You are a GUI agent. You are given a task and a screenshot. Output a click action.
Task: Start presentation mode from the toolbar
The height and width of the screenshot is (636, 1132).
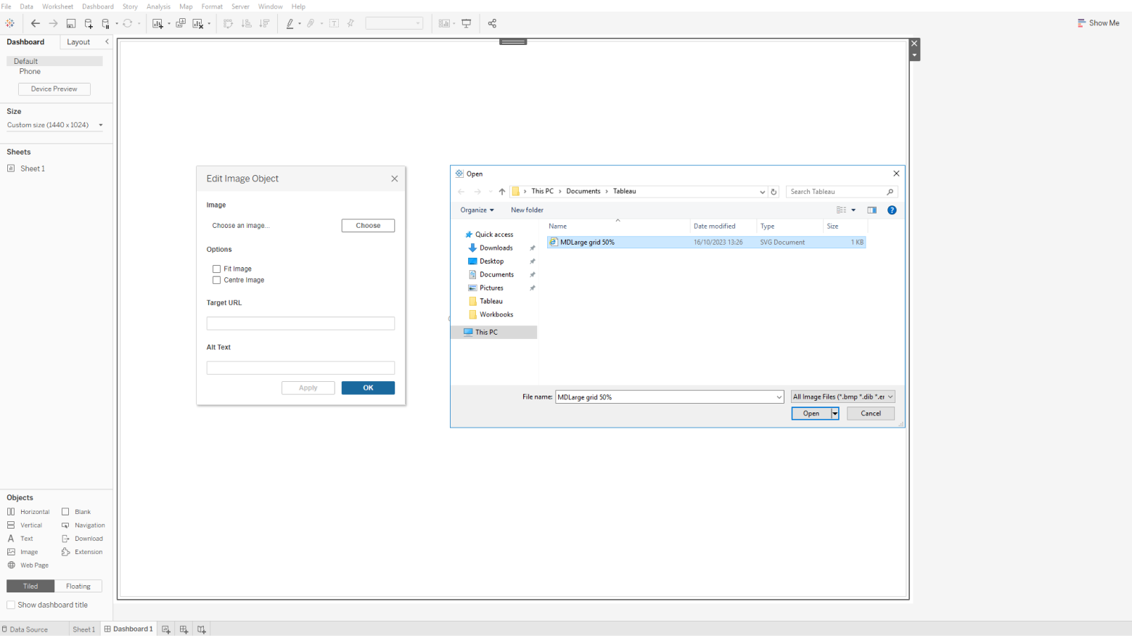click(x=467, y=23)
